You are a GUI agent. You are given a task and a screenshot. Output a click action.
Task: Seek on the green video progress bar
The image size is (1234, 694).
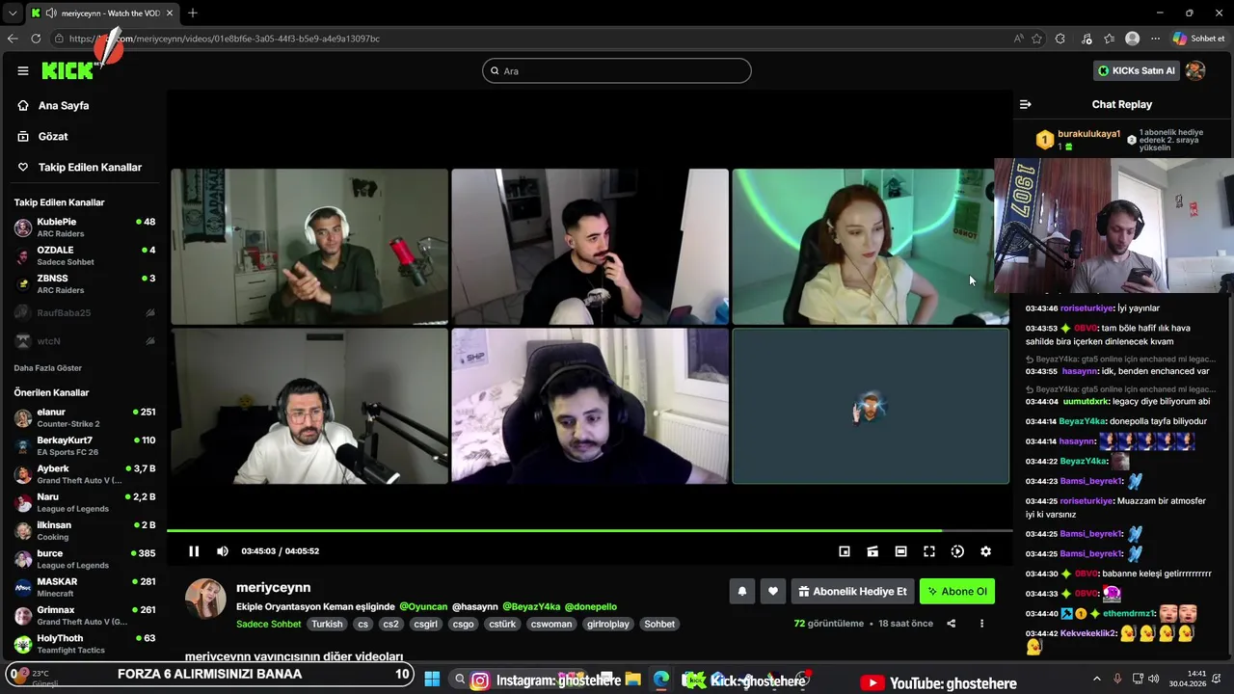point(589,530)
